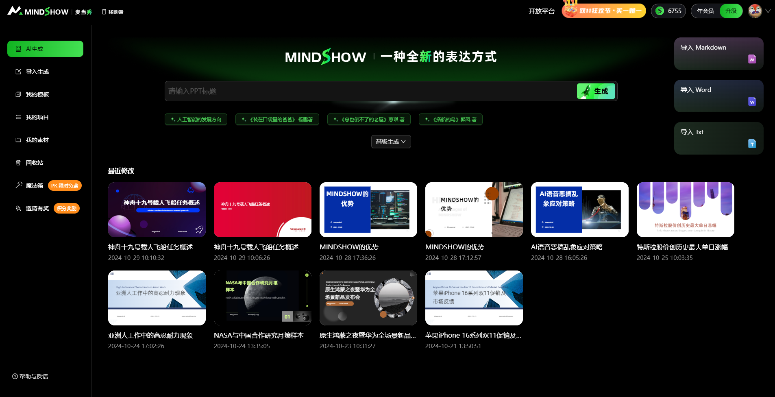Viewport: 775px width, 397px height.
Task: Choose the 人工智能的发展方向 suggestion
Action: point(196,119)
